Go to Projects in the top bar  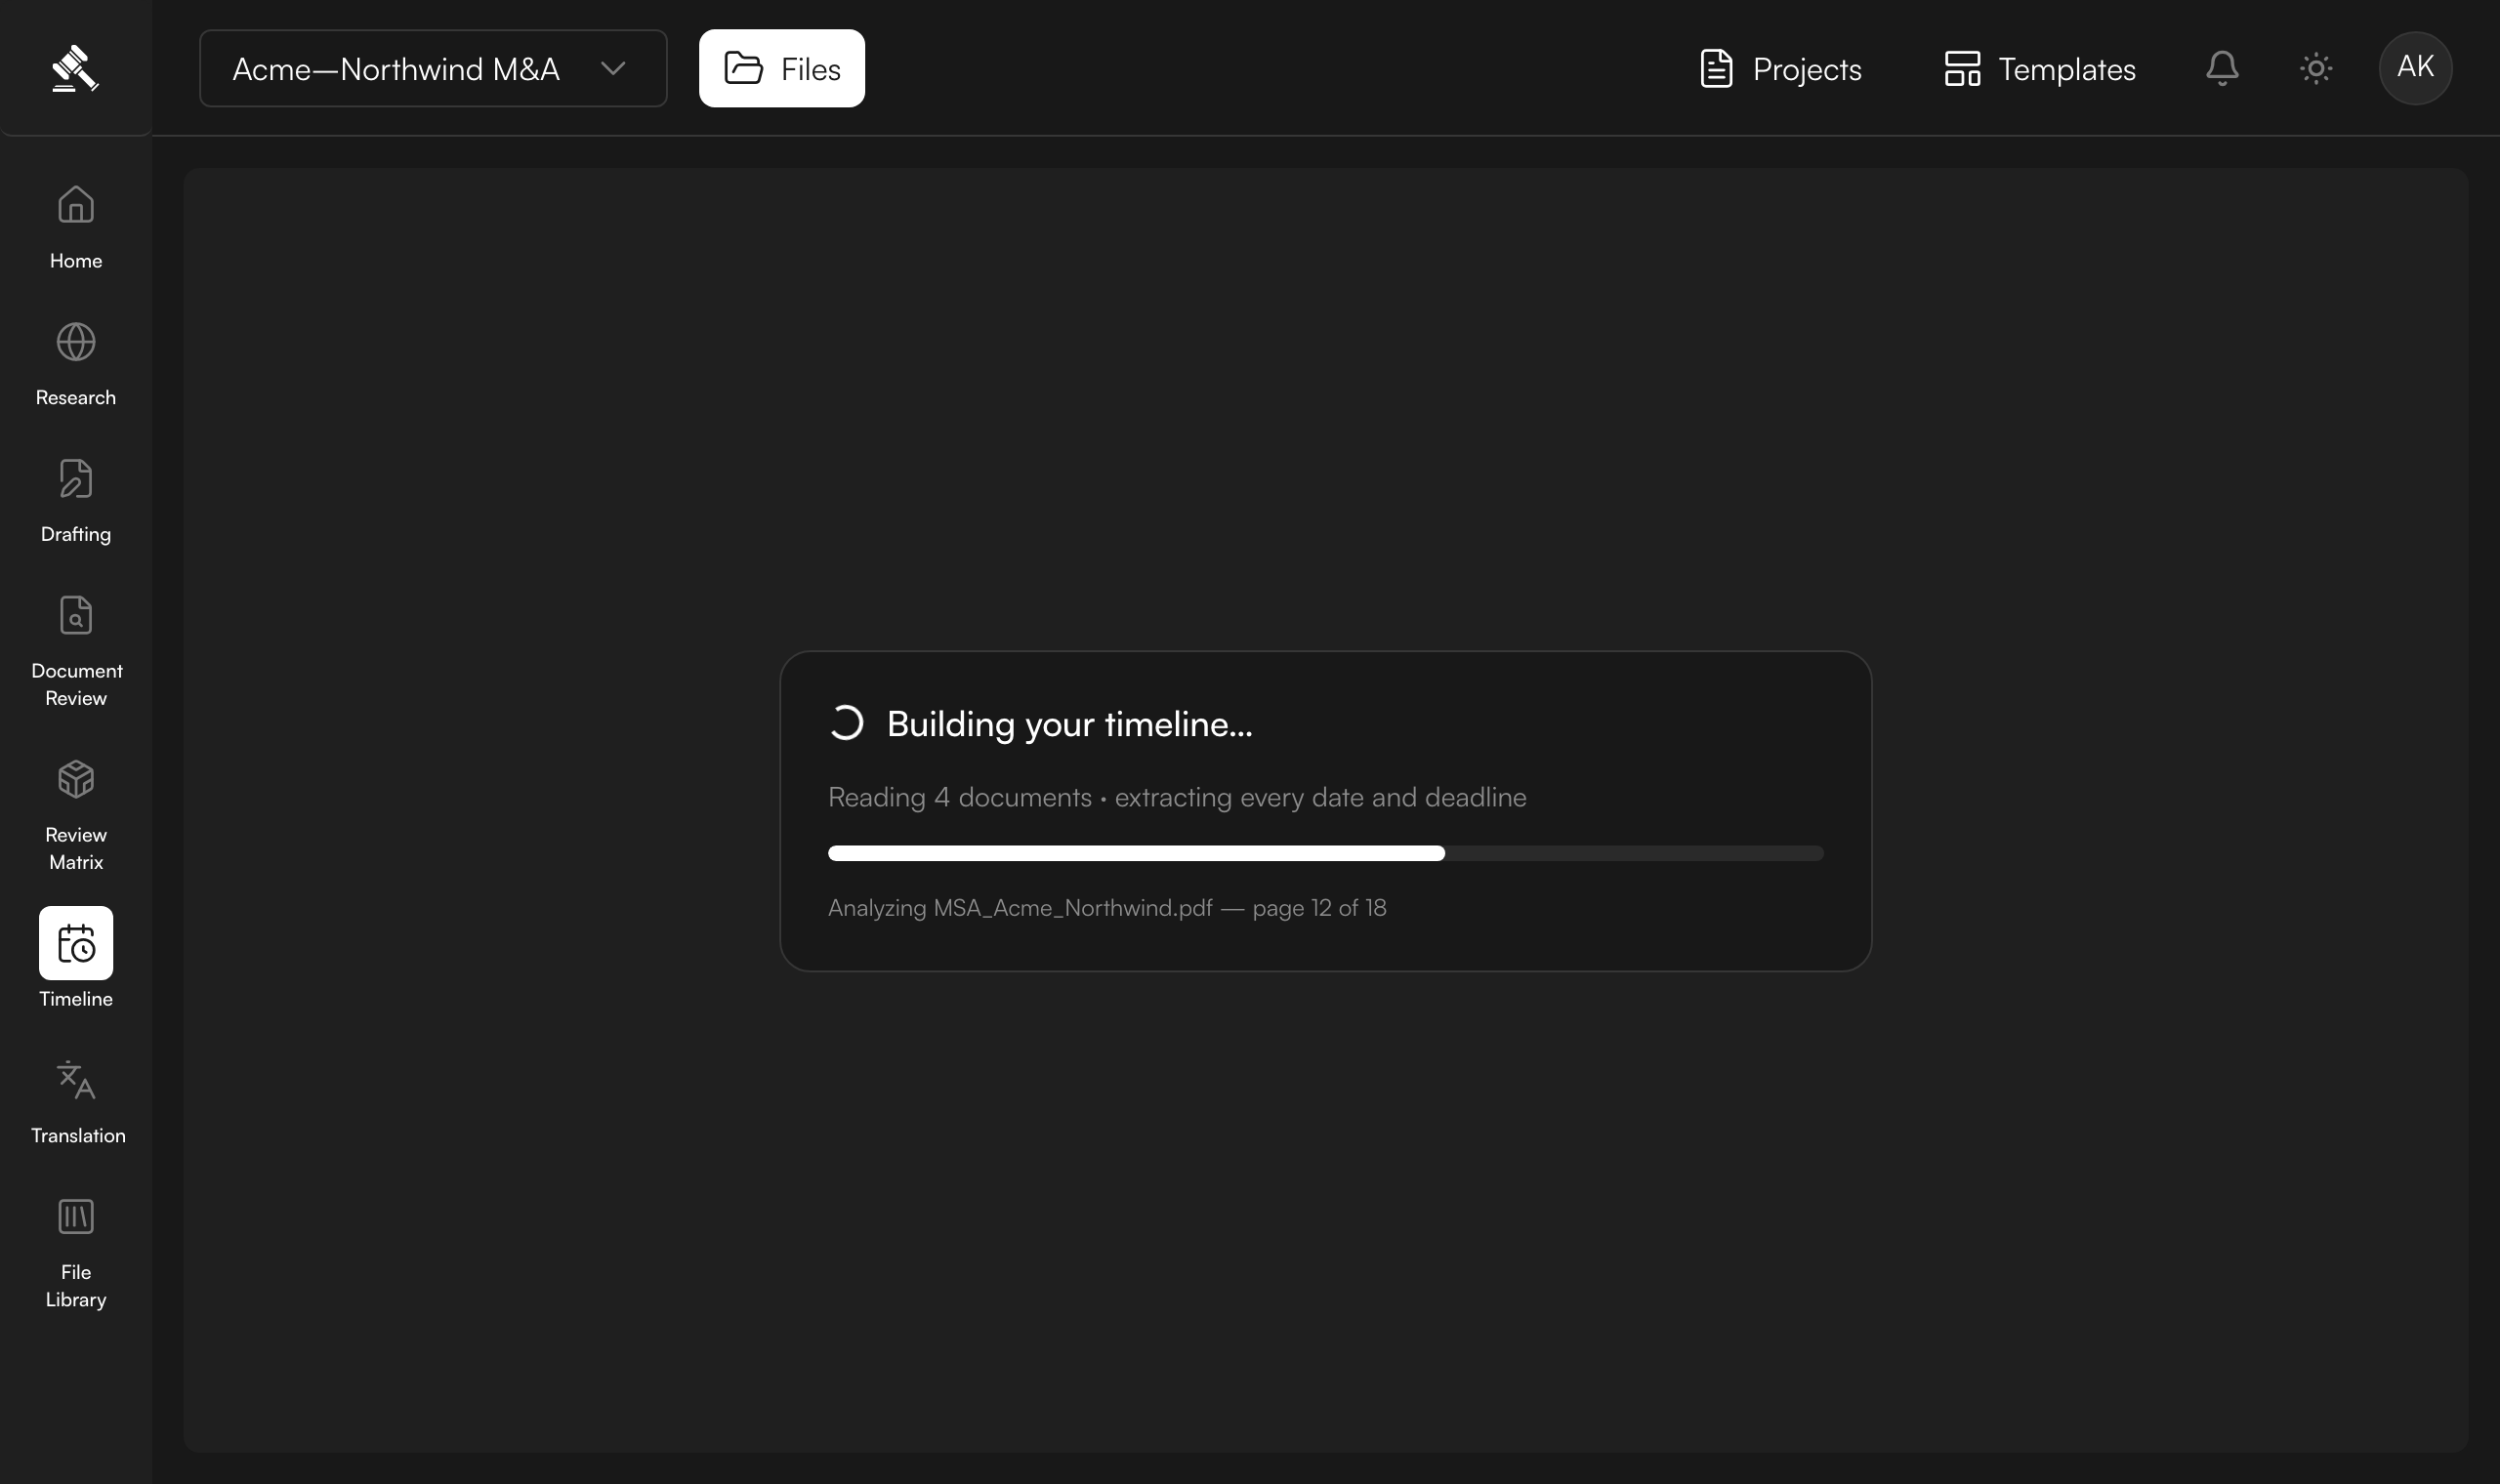(1781, 68)
